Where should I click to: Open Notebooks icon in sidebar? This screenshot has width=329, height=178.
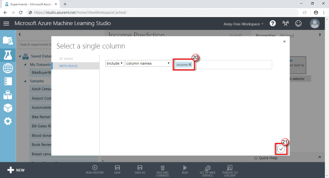[x=8, y=81]
